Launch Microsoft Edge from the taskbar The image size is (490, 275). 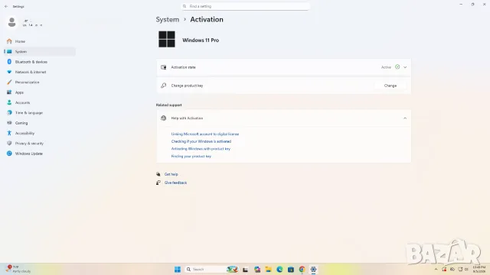279,270
